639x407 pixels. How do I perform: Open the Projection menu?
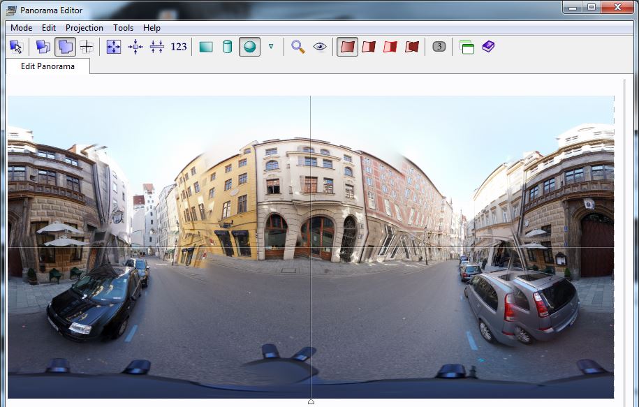tap(84, 28)
